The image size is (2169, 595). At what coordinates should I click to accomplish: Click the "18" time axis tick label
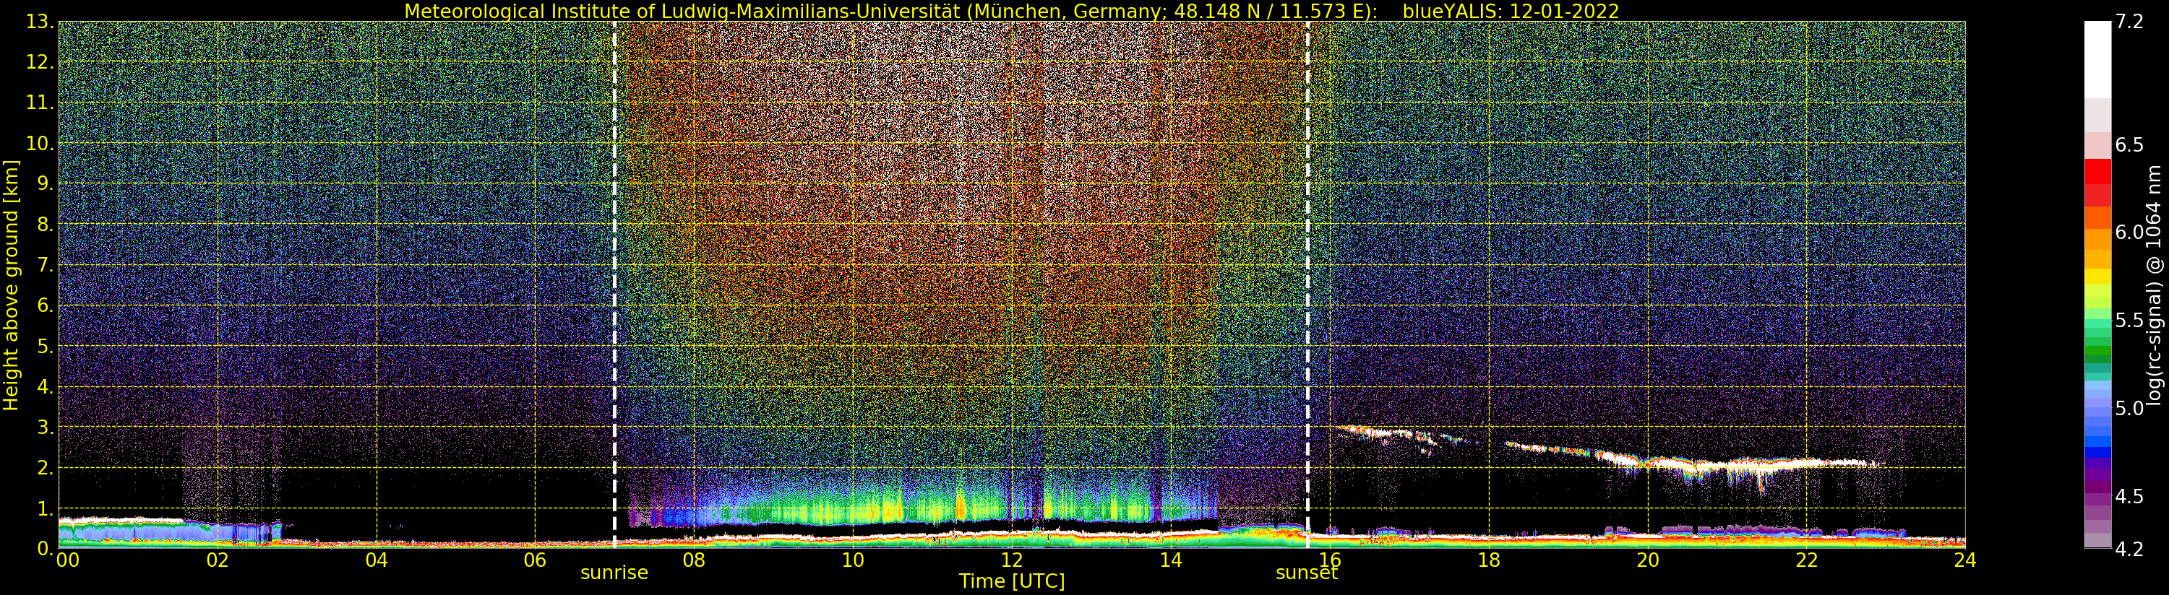click(x=1489, y=560)
